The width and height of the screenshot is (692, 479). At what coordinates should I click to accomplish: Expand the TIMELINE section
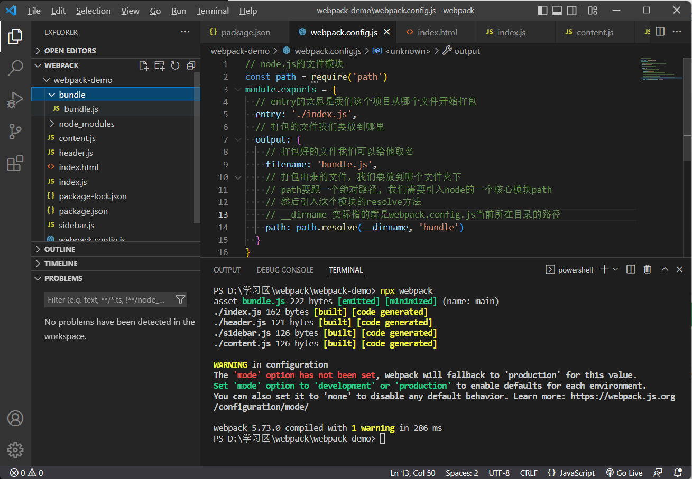pyautogui.click(x=116, y=264)
